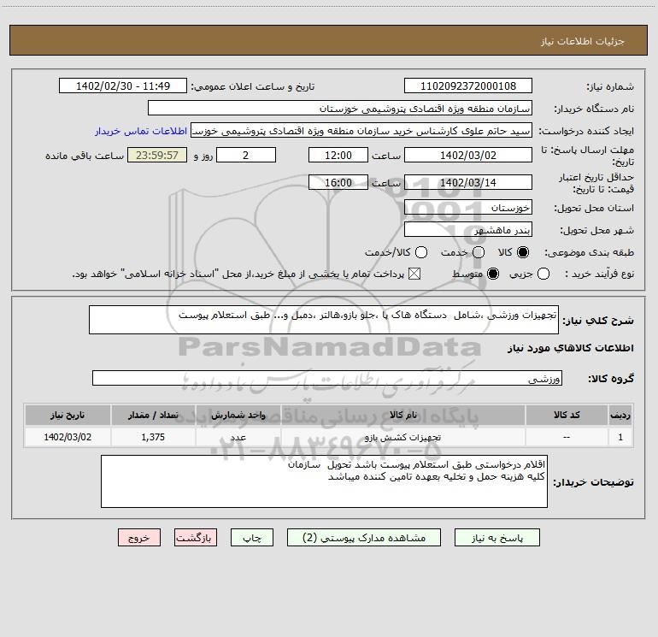The width and height of the screenshot is (658, 637).
Task: Click the buyer notes text area
Action: coord(324,481)
